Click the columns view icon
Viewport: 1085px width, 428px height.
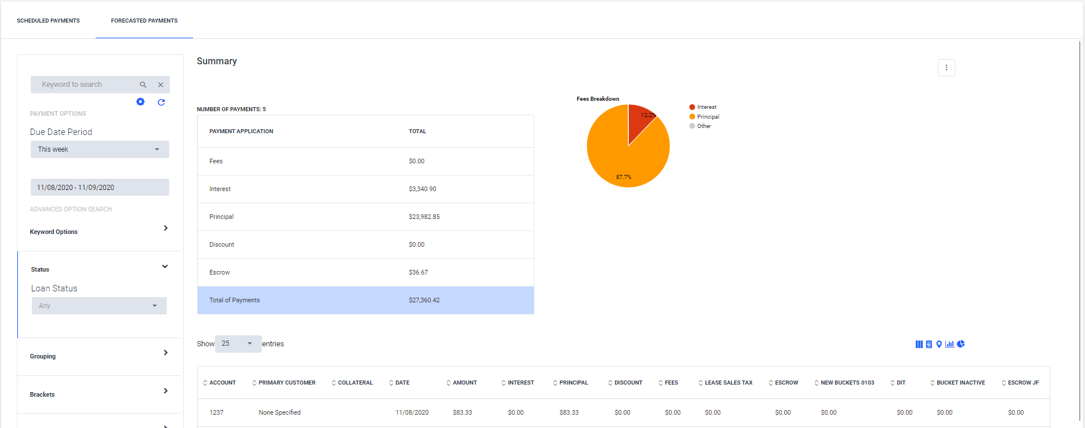[919, 344]
